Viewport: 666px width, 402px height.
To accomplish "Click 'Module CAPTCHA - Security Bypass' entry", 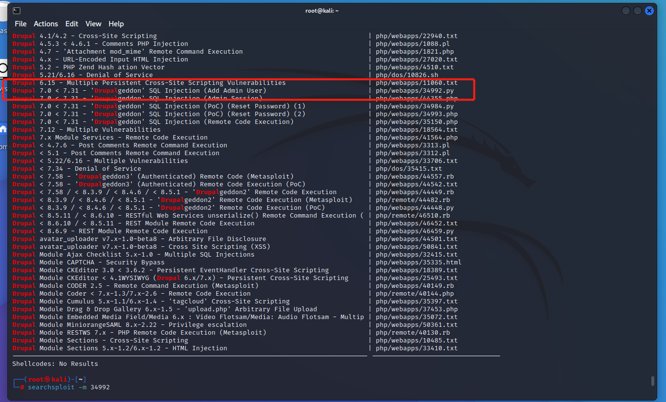I will point(102,262).
